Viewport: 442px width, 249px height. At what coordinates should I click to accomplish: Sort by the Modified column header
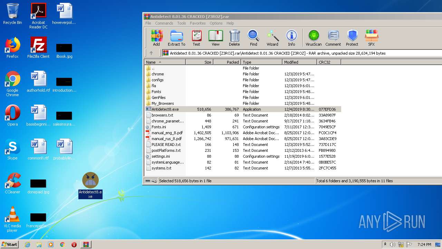coord(300,62)
